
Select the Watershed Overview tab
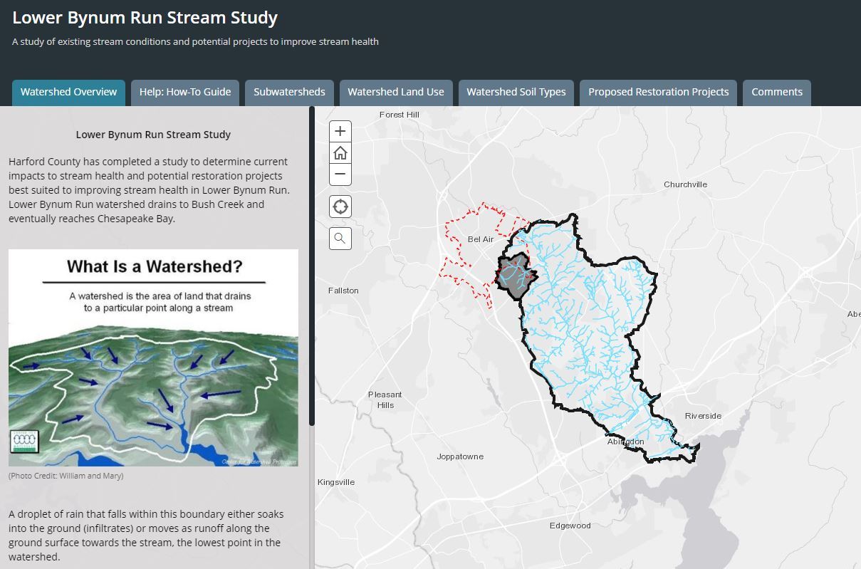click(68, 92)
